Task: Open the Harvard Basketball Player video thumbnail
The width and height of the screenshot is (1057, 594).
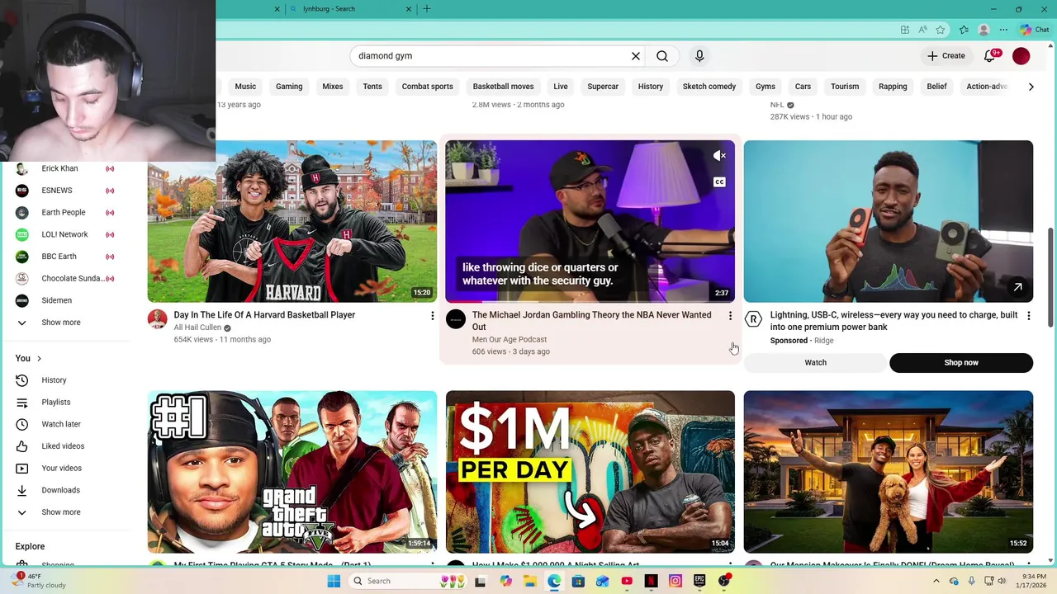Action: tap(292, 221)
